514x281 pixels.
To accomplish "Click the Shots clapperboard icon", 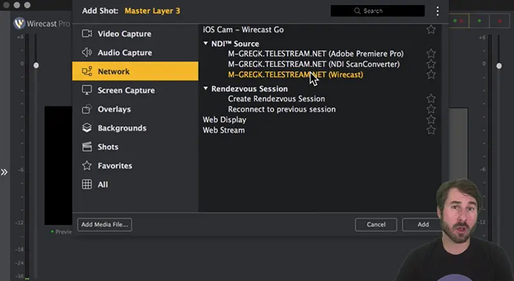I will click(87, 147).
